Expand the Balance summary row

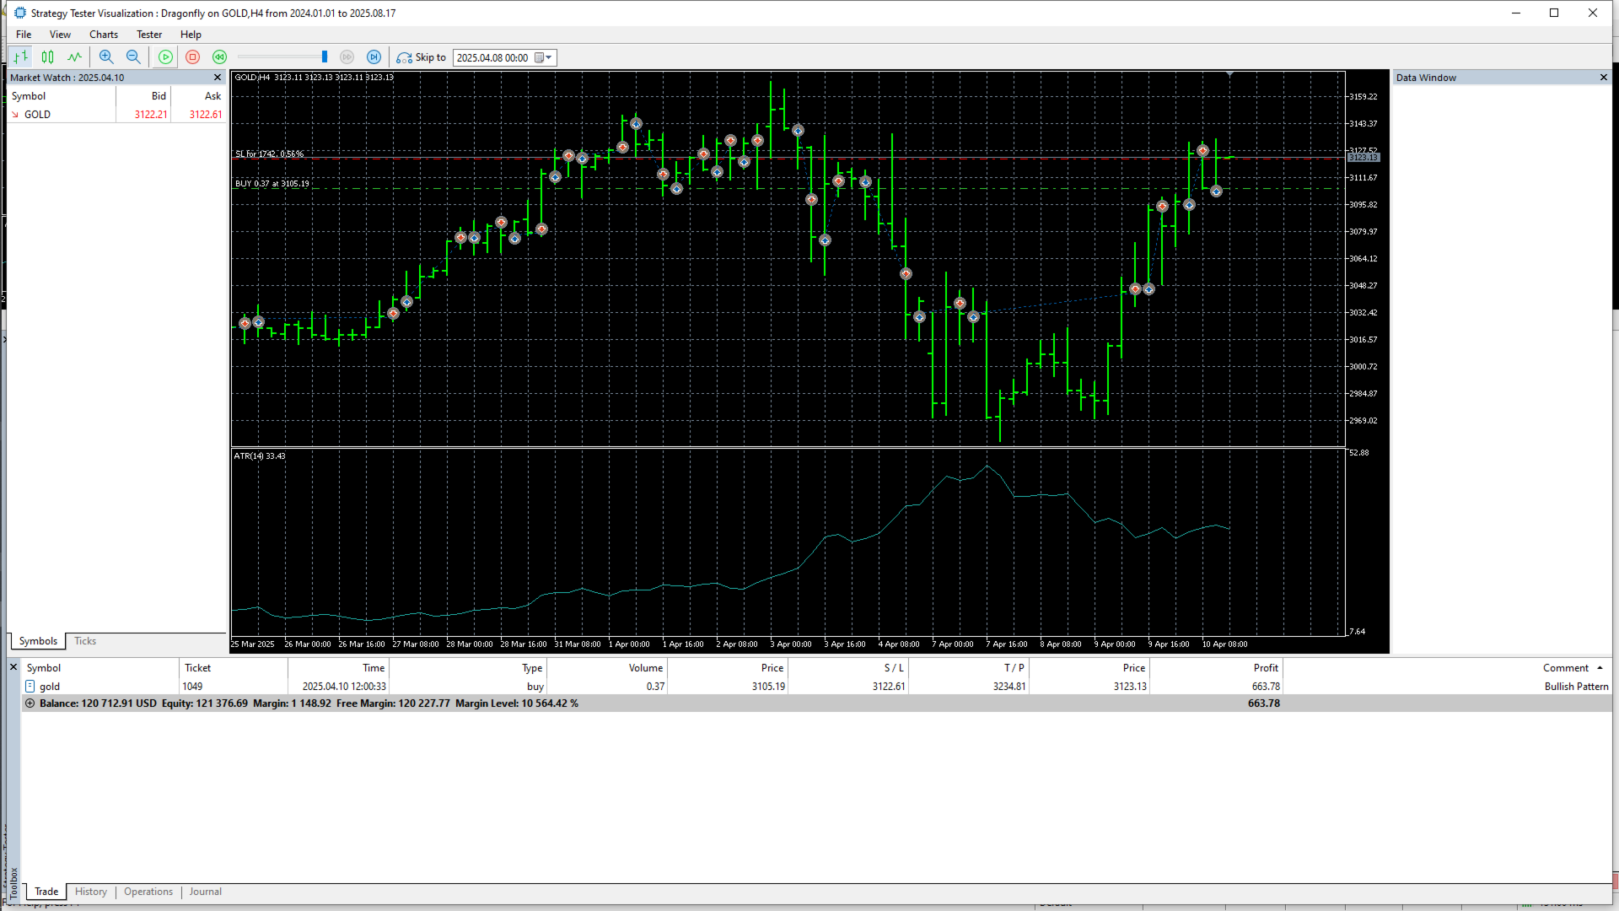point(30,703)
